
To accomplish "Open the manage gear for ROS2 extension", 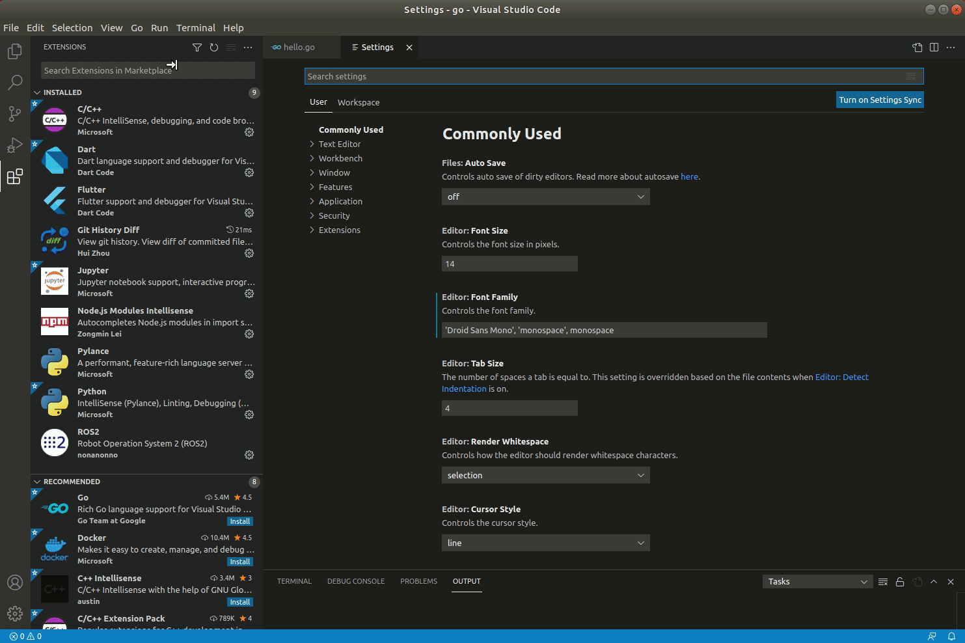I will coord(249,455).
